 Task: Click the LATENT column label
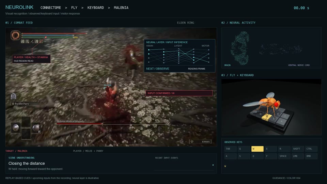[178, 46]
